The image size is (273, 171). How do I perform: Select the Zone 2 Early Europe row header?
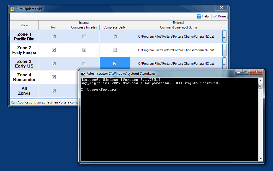24,50
